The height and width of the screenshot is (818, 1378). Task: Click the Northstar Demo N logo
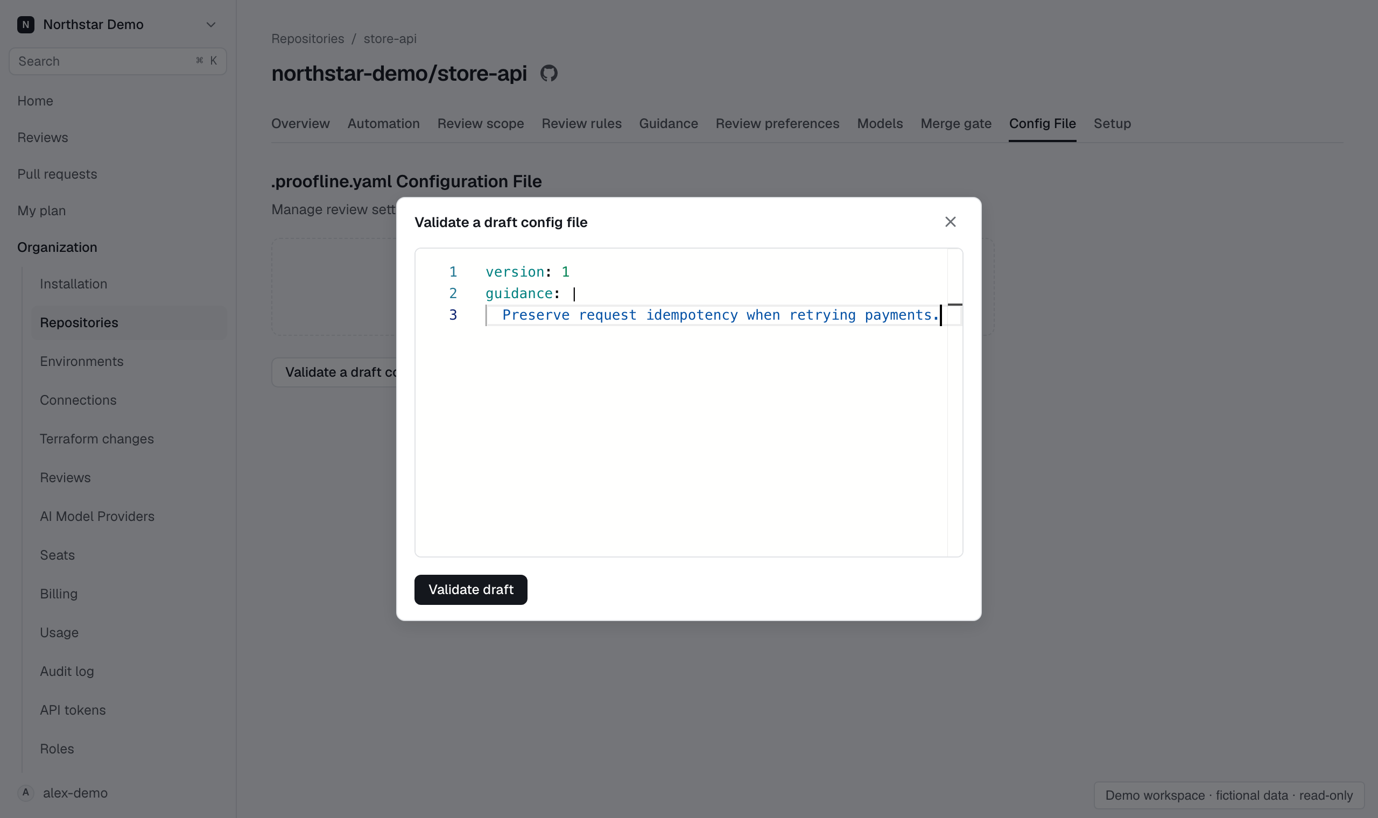[x=26, y=24]
